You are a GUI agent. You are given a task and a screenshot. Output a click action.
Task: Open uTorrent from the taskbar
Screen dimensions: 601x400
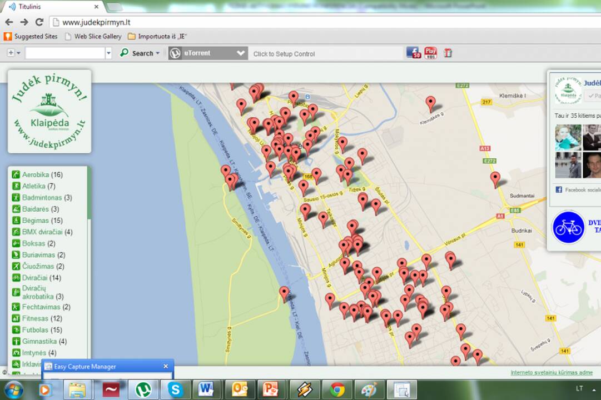tap(142, 390)
